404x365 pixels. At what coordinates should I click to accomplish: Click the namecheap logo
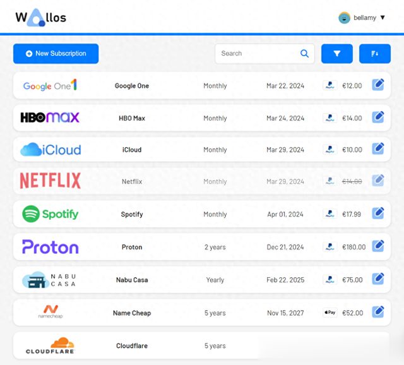pyautogui.click(x=50, y=312)
